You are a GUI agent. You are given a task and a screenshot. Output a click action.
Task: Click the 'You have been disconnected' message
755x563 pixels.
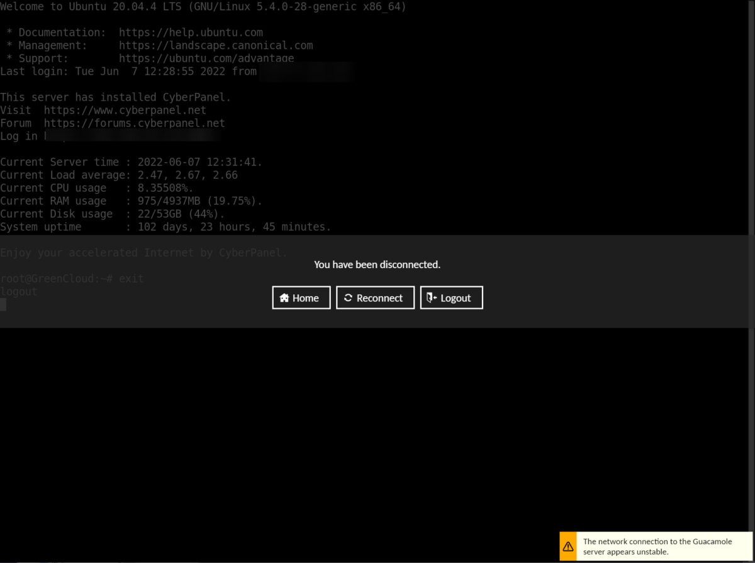(377, 264)
